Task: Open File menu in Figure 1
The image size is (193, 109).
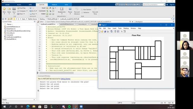Action: coord(100,28)
